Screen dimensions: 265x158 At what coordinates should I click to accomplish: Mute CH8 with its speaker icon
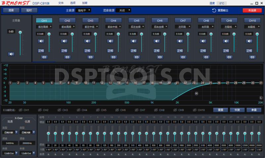pos(203,41)
